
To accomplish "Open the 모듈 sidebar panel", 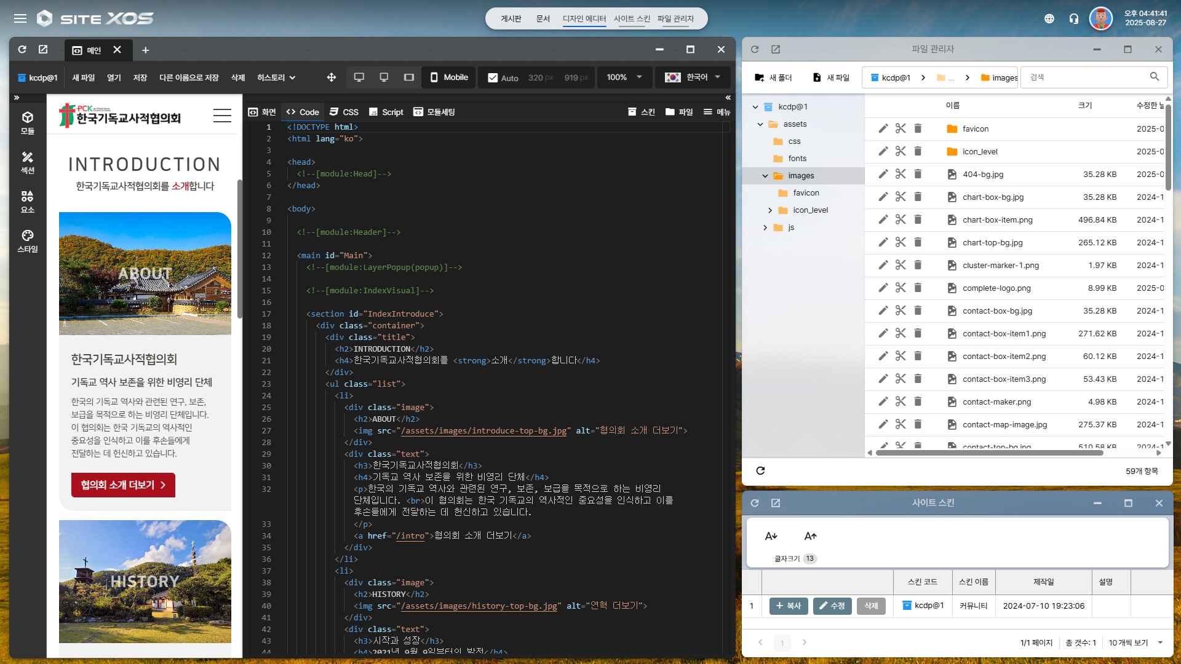I will 28,123.
